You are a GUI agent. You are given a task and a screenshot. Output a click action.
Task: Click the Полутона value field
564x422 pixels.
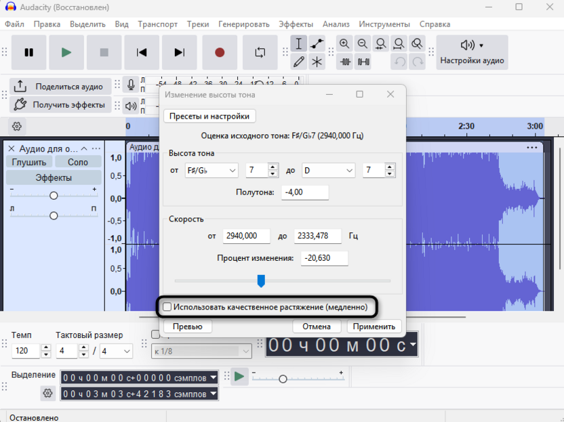pos(304,192)
